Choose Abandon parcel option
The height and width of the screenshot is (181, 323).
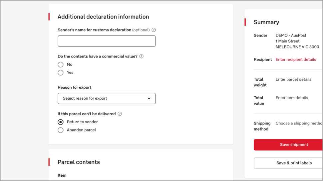coord(61,130)
